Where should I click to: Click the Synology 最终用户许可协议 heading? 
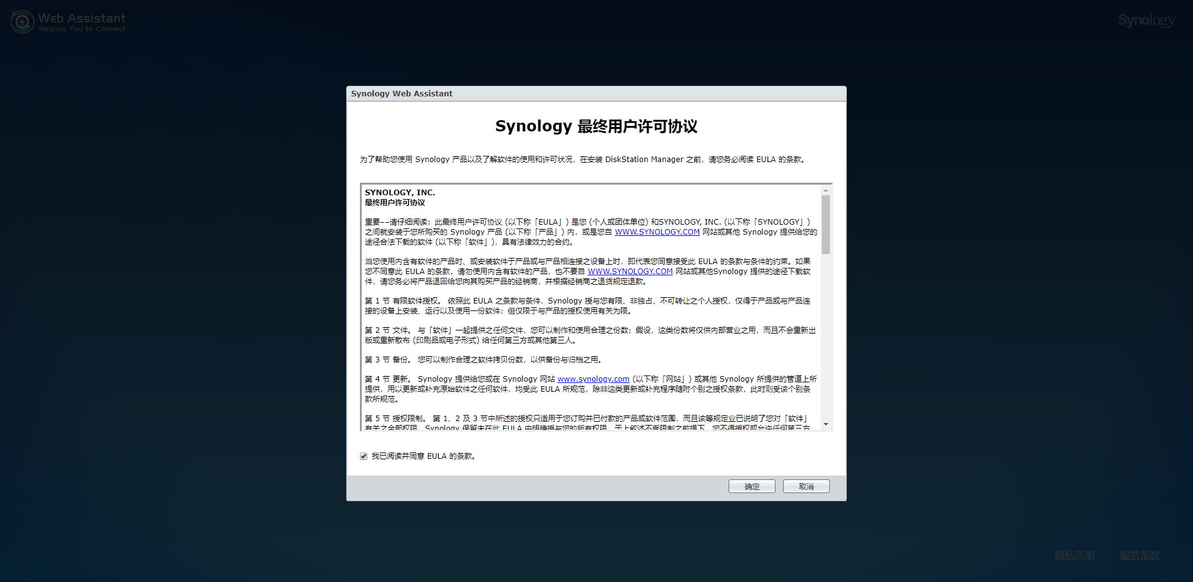596,126
